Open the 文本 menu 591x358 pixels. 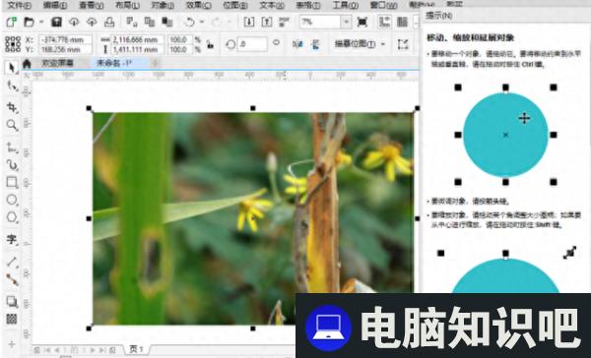point(272,5)
